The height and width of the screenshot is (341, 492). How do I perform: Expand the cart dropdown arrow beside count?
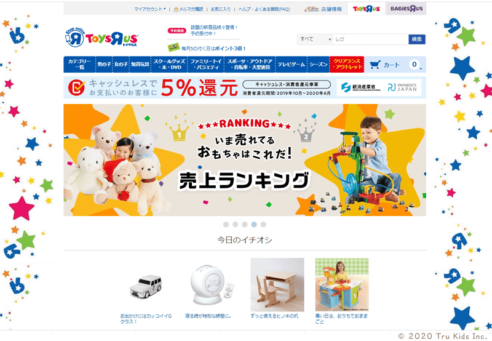point(421,68)
